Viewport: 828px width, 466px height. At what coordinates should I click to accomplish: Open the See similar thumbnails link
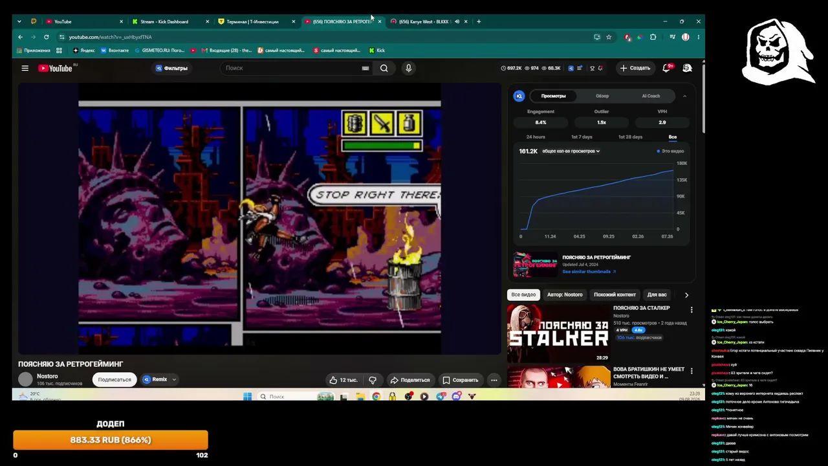pyautogui.click(x=589, y=272)
